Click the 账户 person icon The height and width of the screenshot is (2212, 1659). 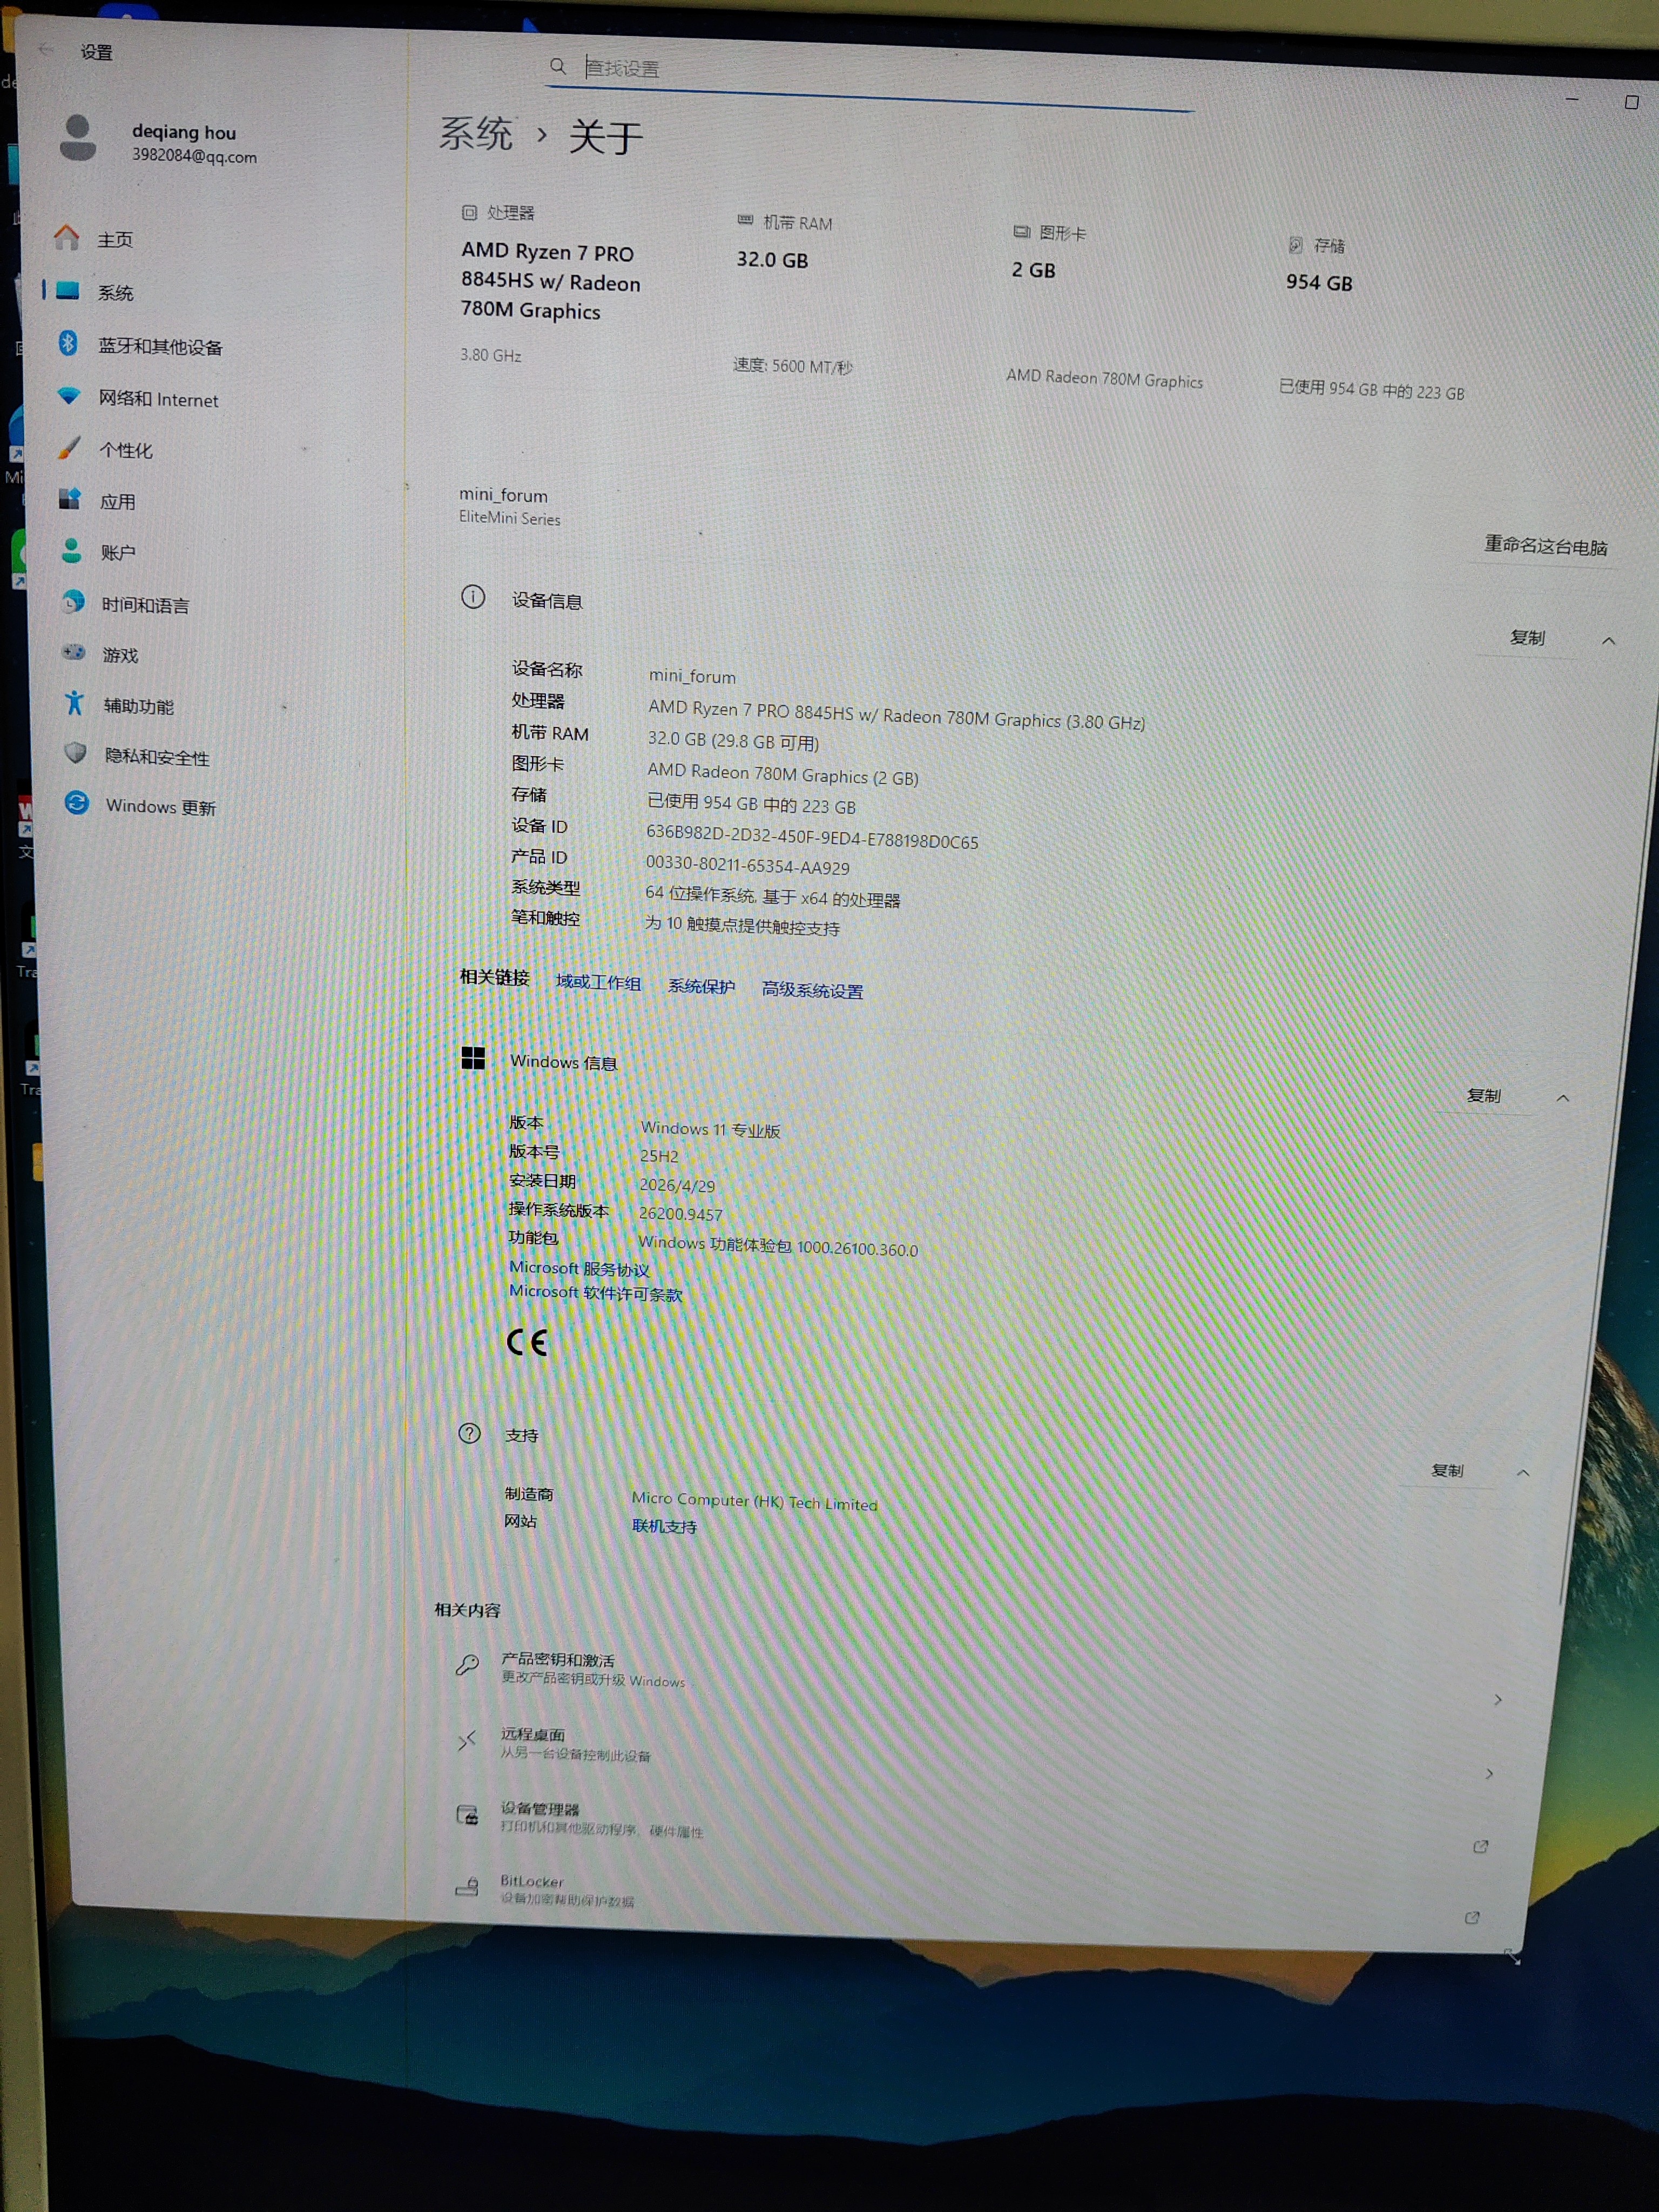[71, 550]
